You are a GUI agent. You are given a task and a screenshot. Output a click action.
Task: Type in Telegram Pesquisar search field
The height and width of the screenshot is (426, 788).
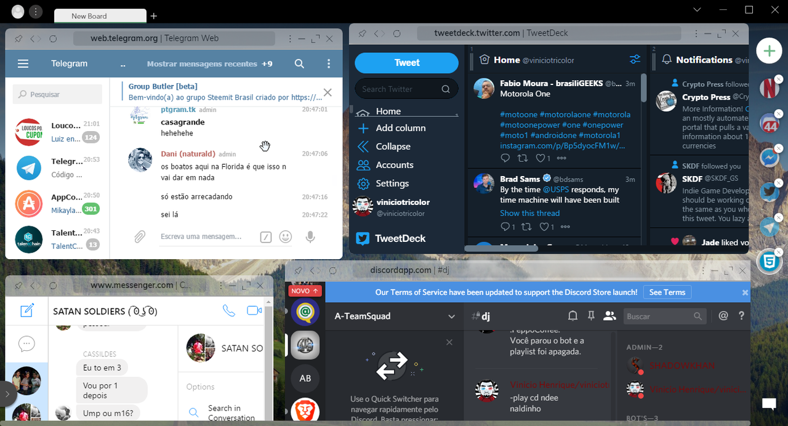[x=57, y=94]
